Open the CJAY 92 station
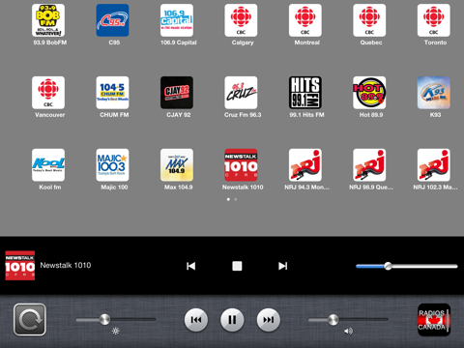This screenshot has width=464, height=348. (177, 93)
